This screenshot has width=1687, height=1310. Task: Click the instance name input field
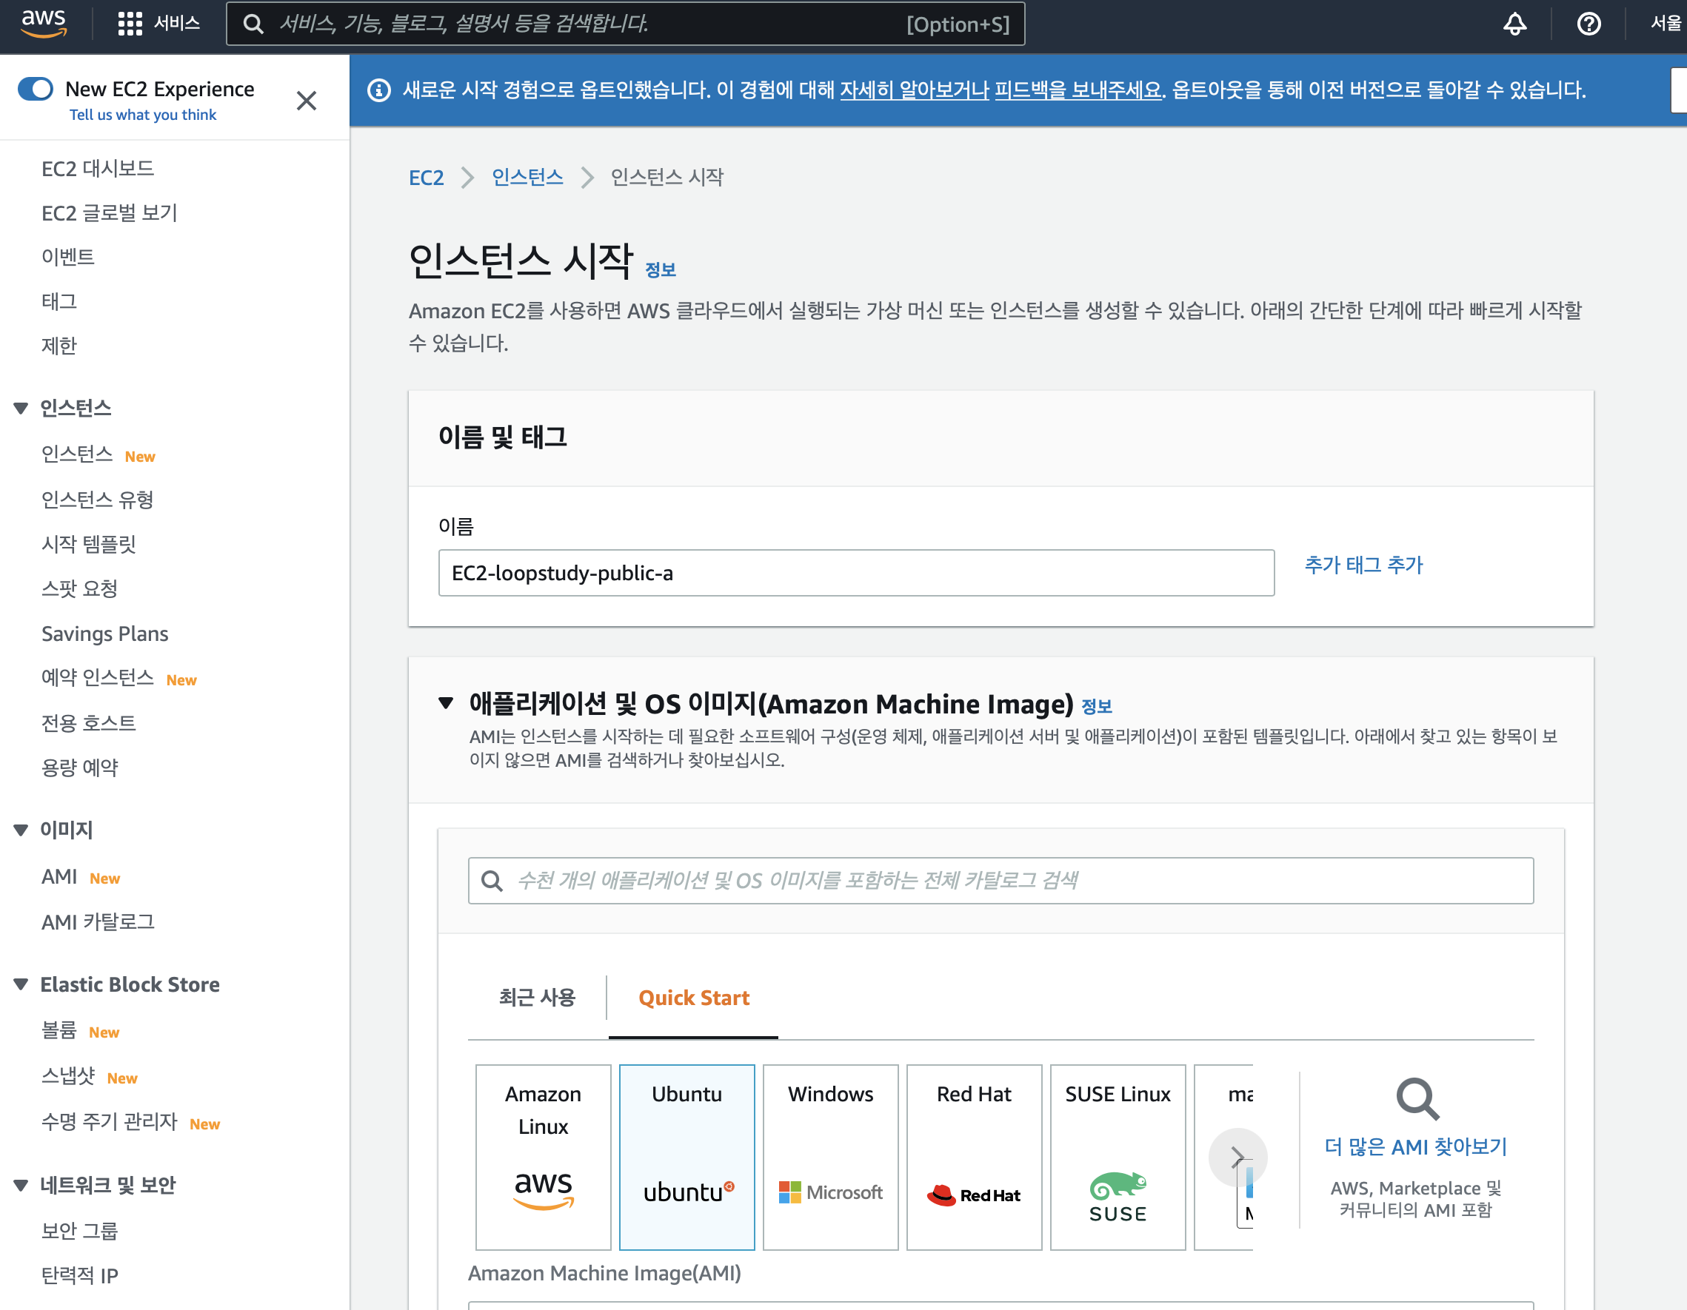[855, 573]
